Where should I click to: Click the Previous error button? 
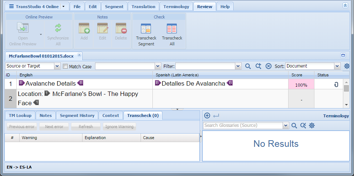pyautogui.click(x=22, y=127)
